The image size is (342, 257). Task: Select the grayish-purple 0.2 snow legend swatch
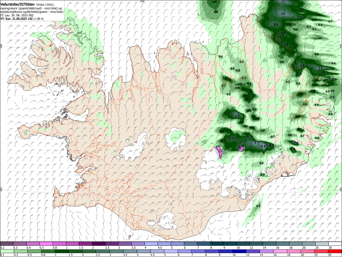pos(7,244)
